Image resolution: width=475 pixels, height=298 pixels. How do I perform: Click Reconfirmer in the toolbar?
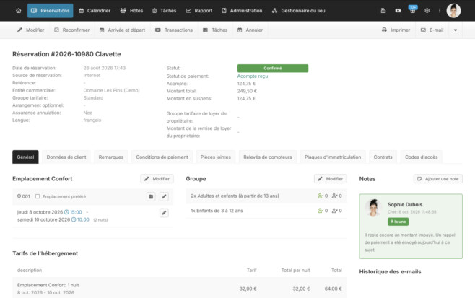pyautogui.click(x=71, y=30)
